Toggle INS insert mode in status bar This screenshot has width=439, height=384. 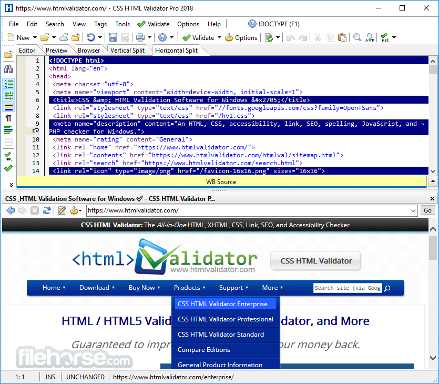click(x=50, y=377)
